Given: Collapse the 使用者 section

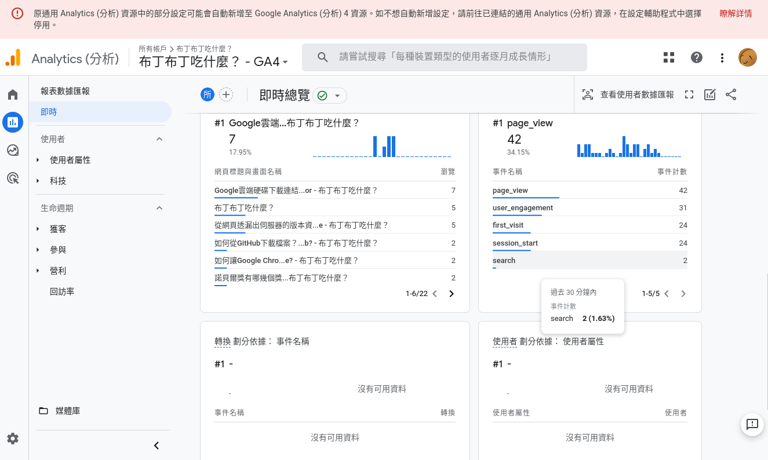Looking at the screenshot, I should coord(160,139).
